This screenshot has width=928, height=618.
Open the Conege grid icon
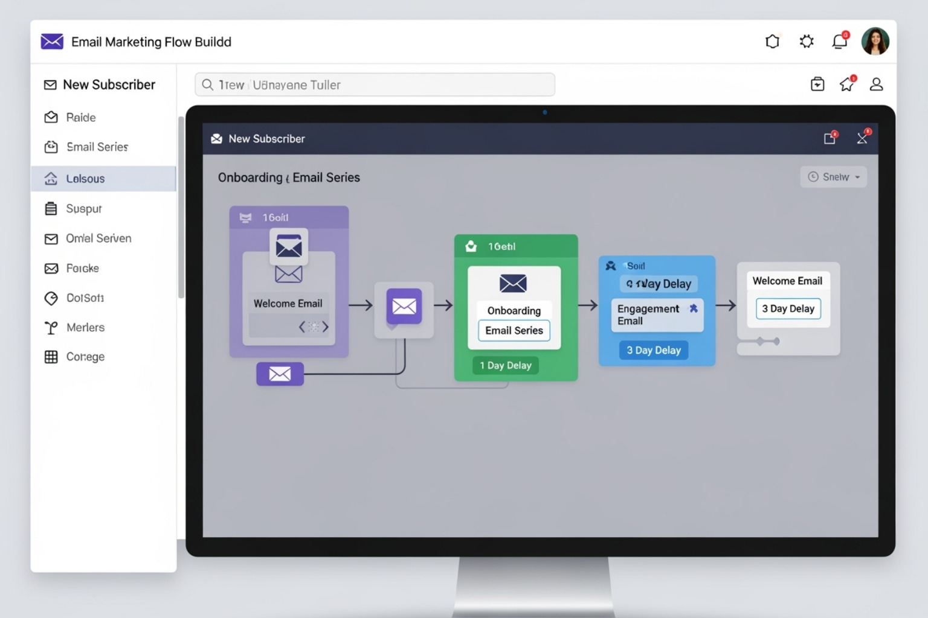[x=52, y=357]
